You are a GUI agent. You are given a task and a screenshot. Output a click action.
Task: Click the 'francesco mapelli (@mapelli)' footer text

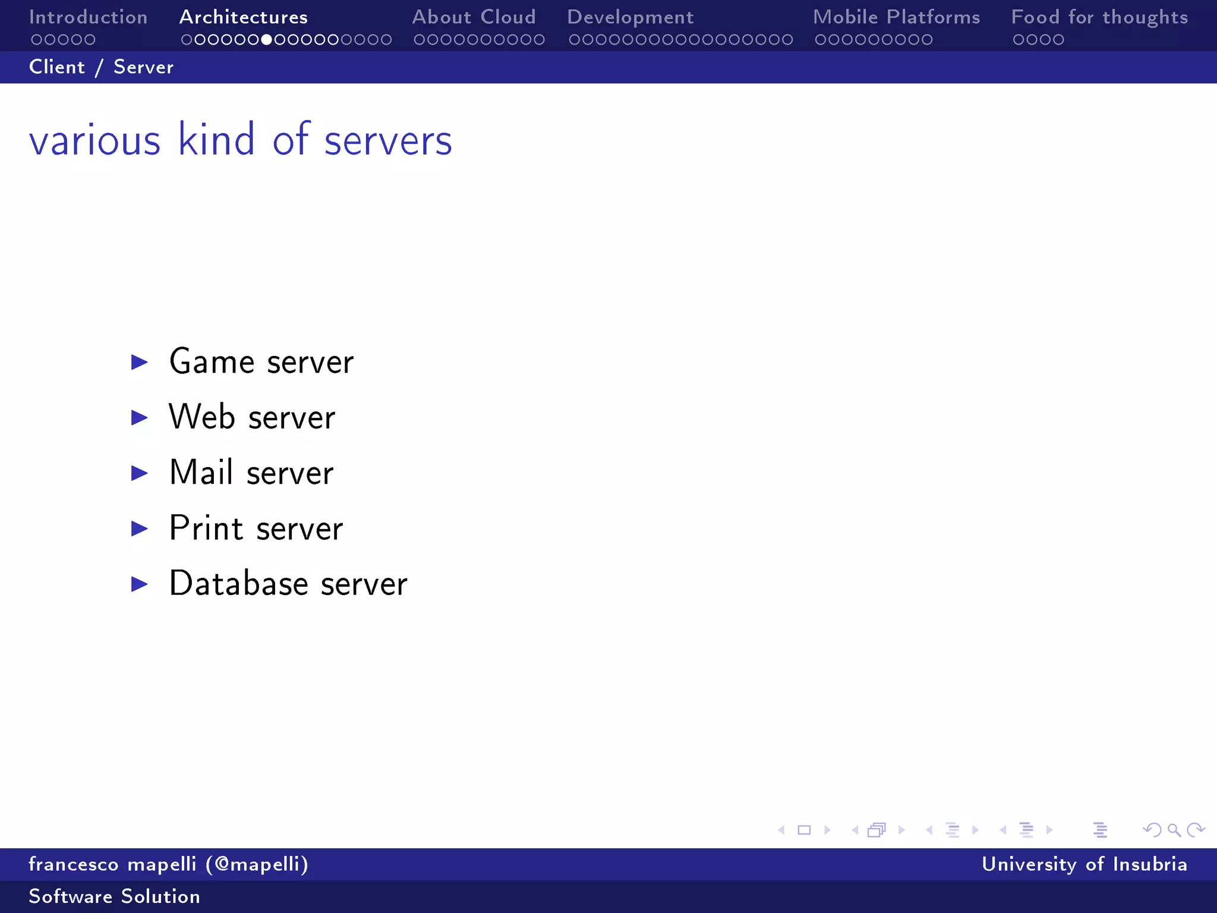click(169, 864)
